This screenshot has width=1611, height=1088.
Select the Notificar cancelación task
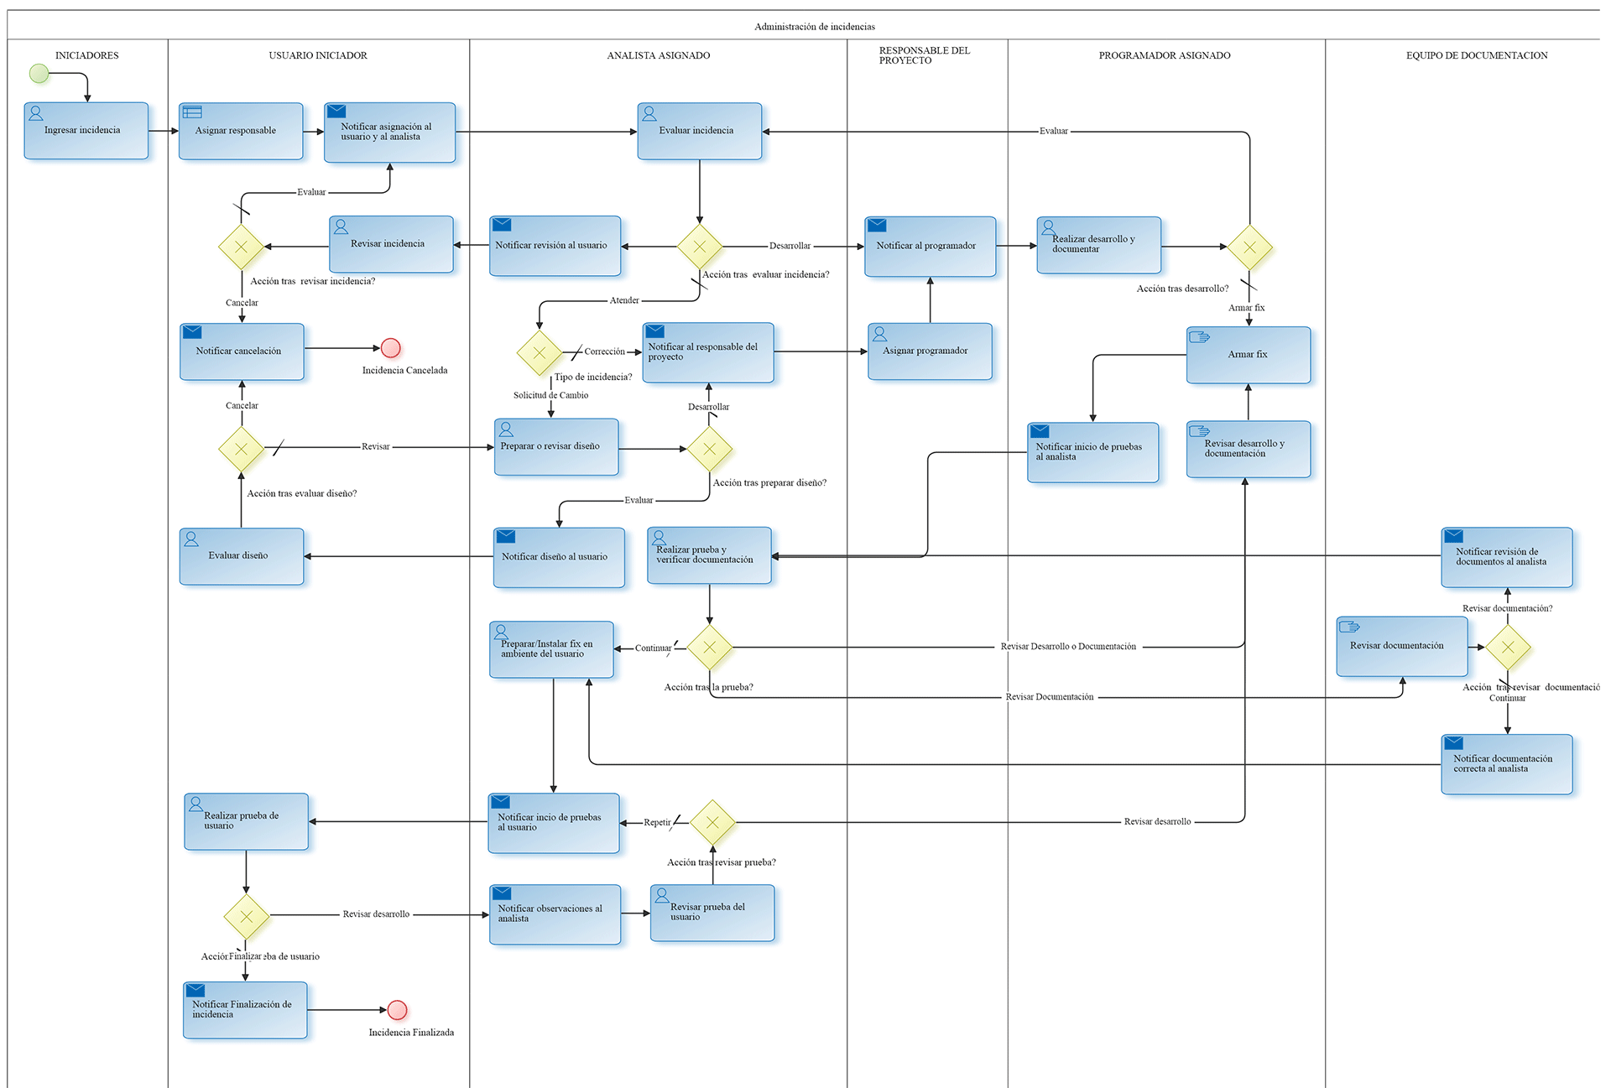(242, 352)
